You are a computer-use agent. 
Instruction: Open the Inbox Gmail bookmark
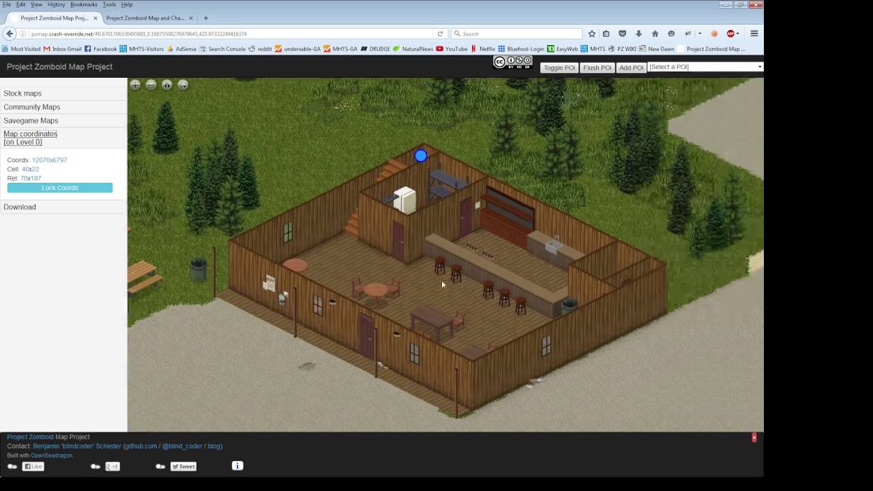click(x=62, y=49)
